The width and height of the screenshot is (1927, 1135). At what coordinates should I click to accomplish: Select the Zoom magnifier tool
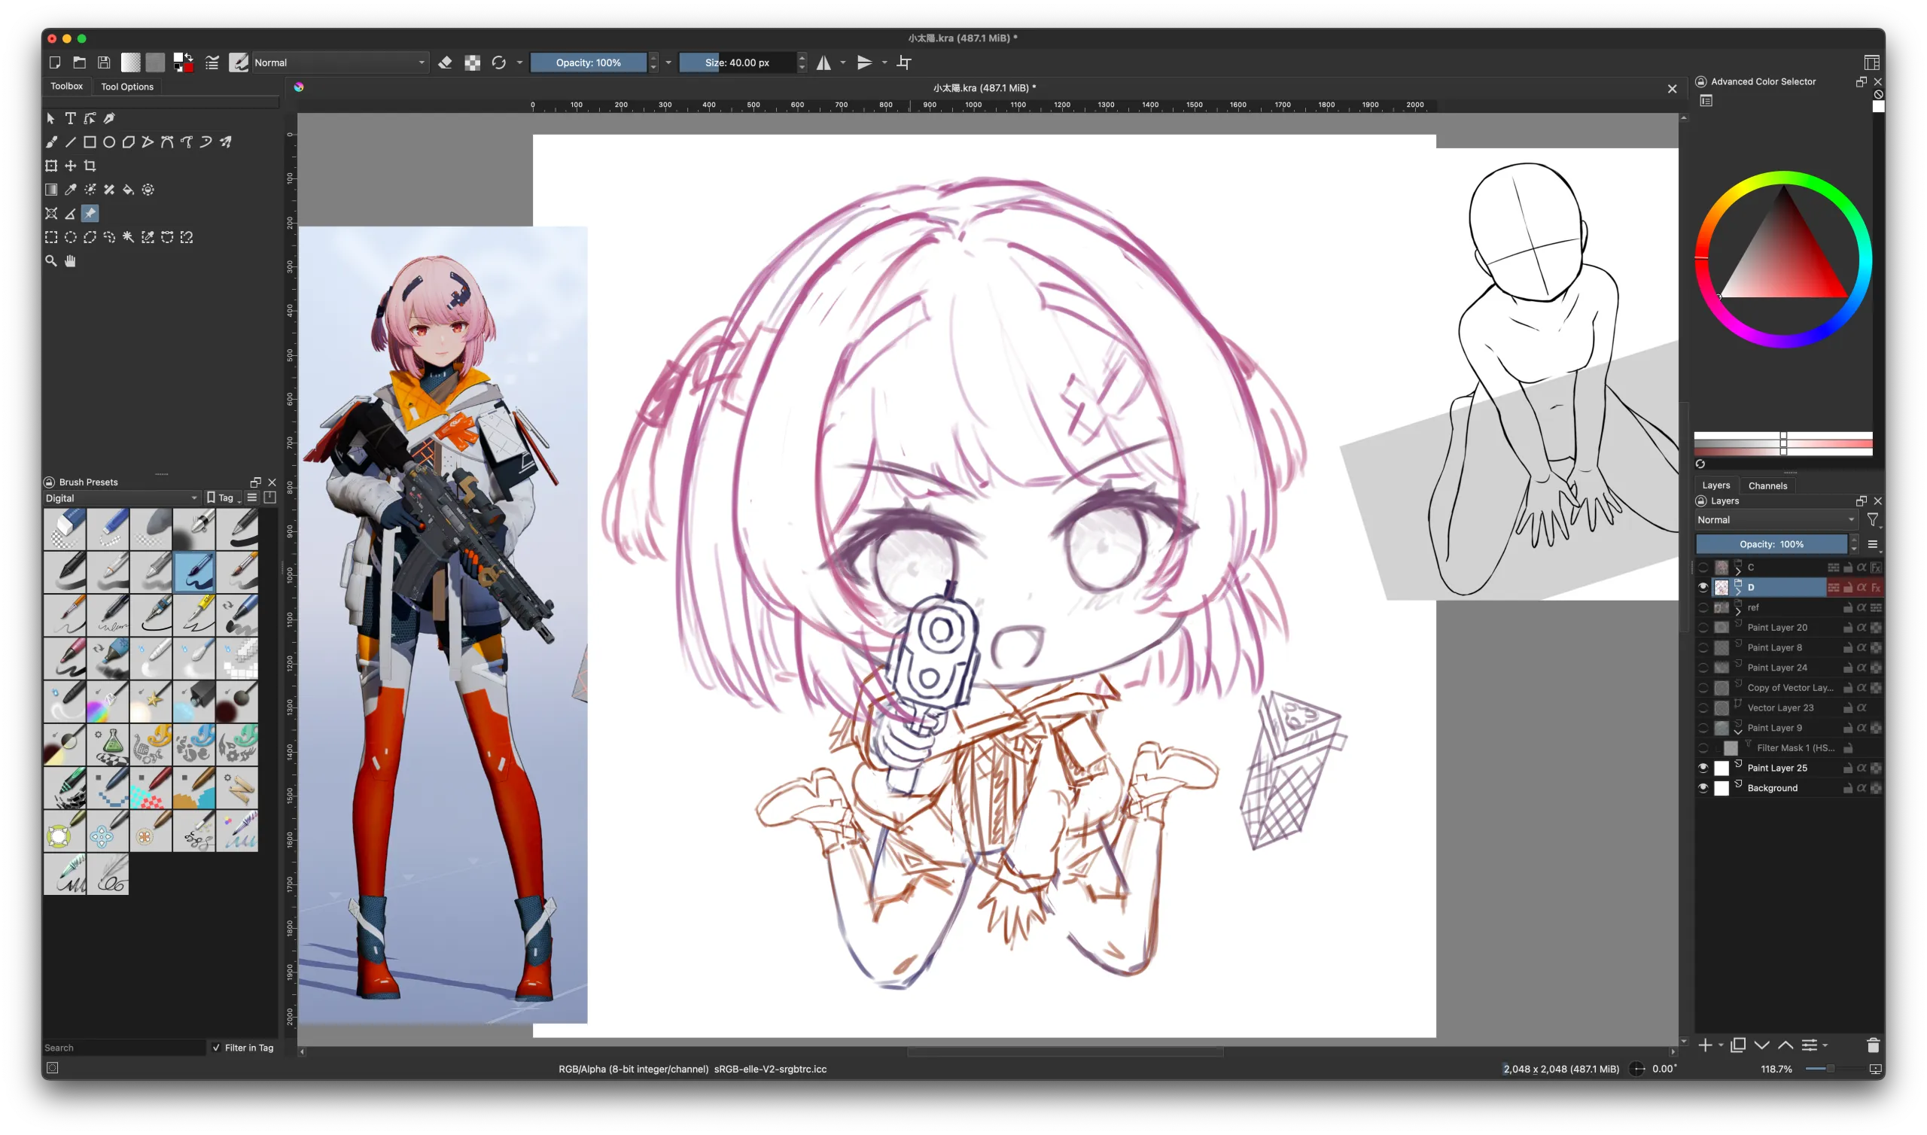[51, 261]
